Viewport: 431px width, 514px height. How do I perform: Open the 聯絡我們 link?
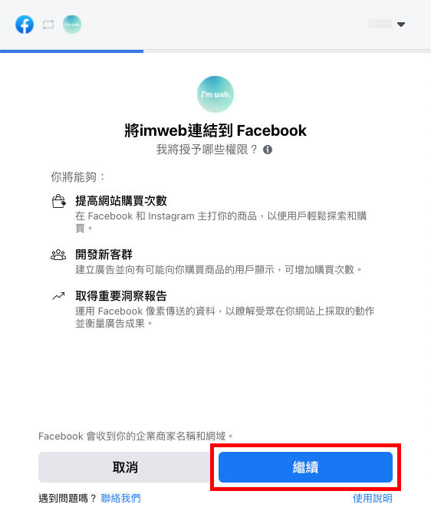(x=120, y=498)
